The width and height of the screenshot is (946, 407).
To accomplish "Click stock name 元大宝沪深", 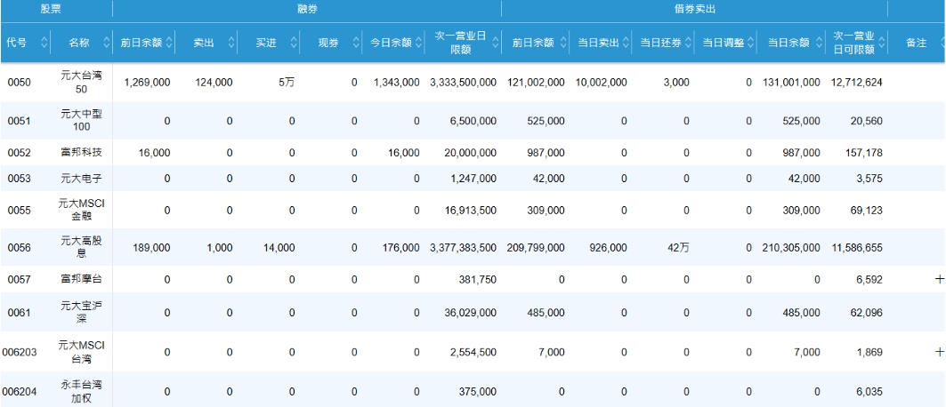I will click(82, 313).
